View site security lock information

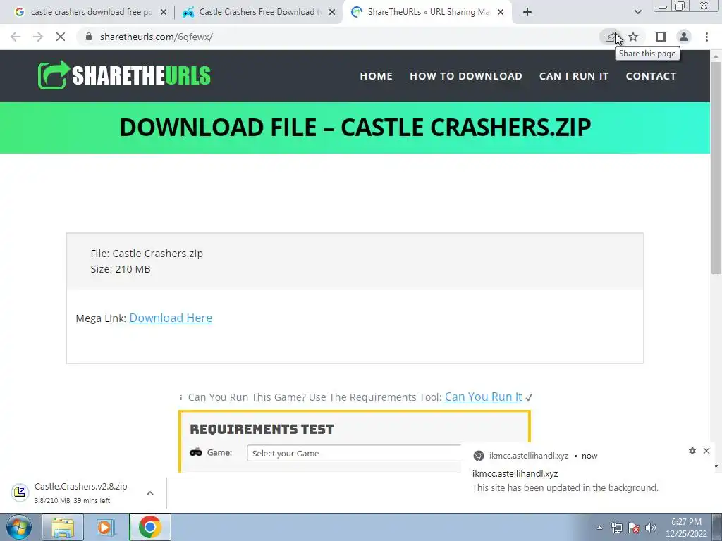[x=89, y=37]
